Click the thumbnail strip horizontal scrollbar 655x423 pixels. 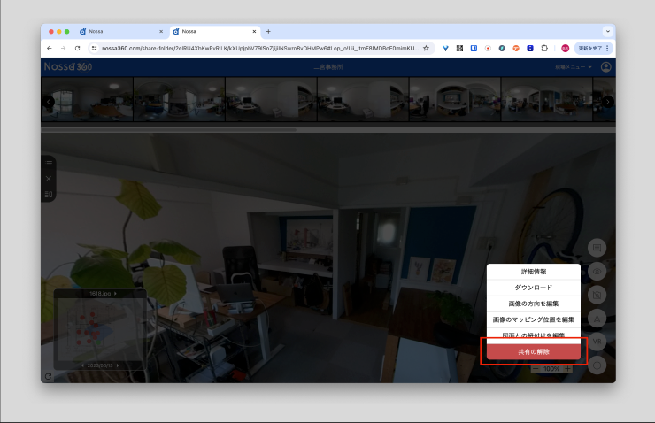click(169, 130)
